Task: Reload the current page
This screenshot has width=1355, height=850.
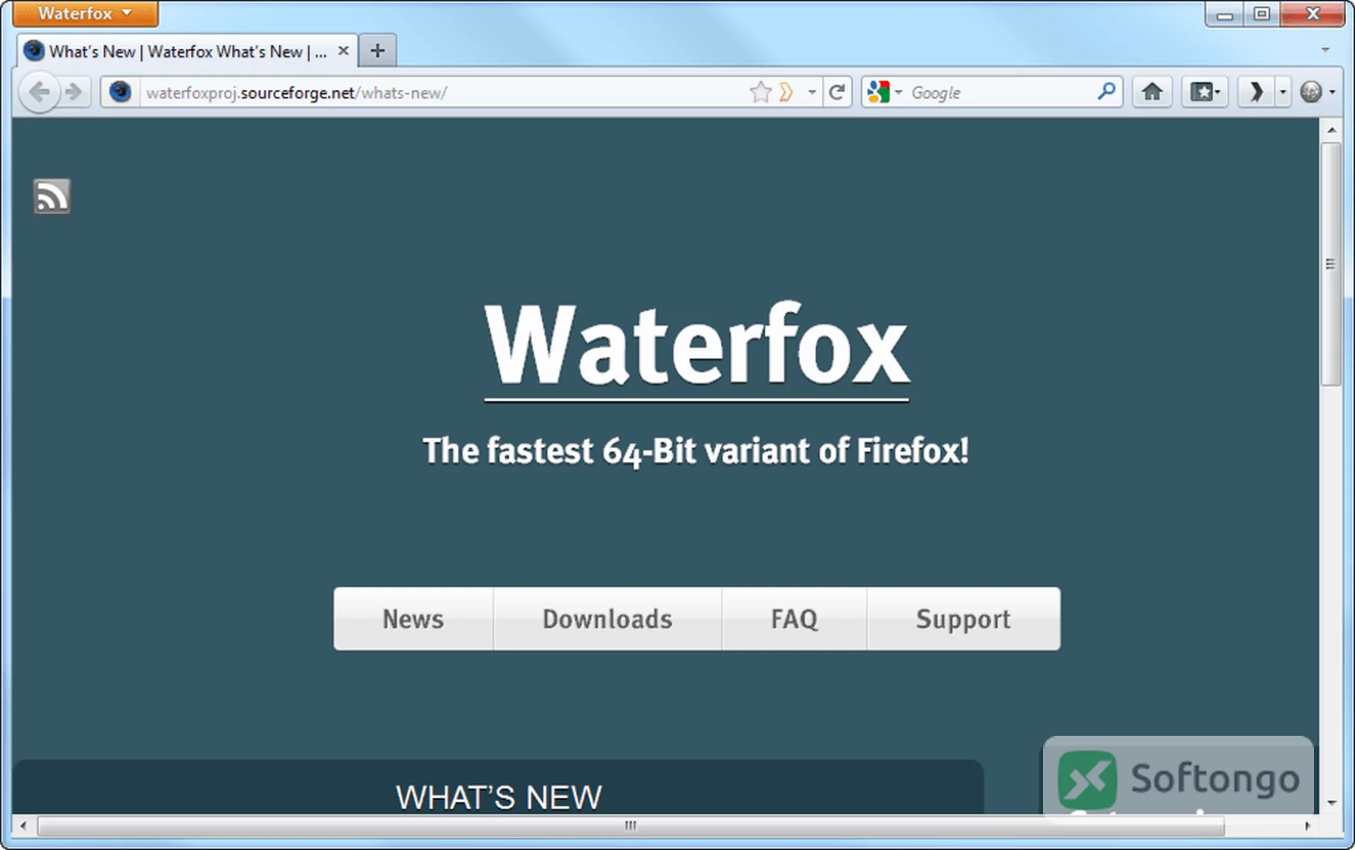Action: [837, 92]
